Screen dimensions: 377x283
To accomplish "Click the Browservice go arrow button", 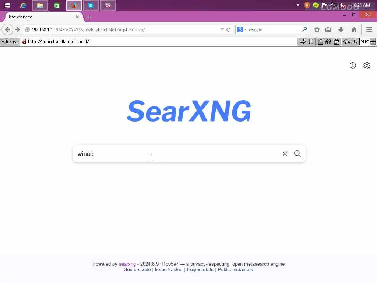I will [303, 42].
